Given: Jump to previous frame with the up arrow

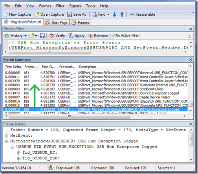Looking at the screenshot, I should 122,14.
